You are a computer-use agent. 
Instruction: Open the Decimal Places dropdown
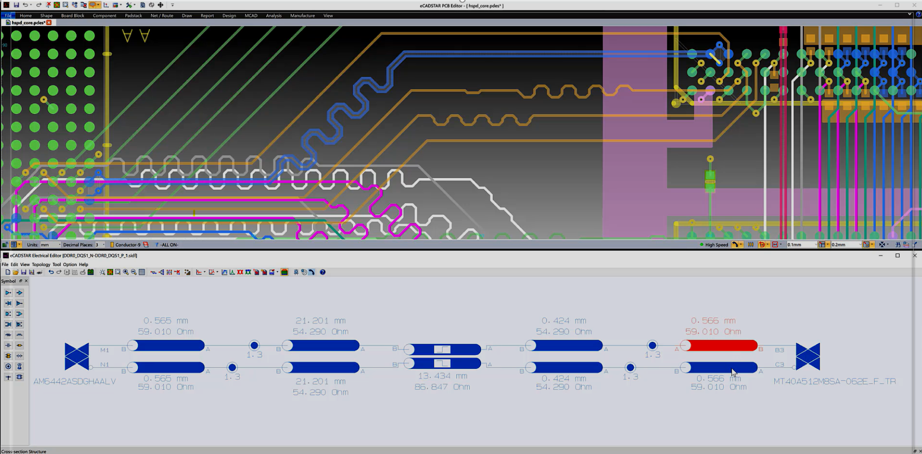(x=103, y=245)
